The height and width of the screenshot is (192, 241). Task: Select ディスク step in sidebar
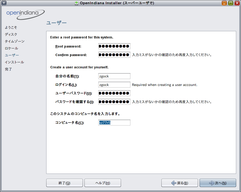11,34
